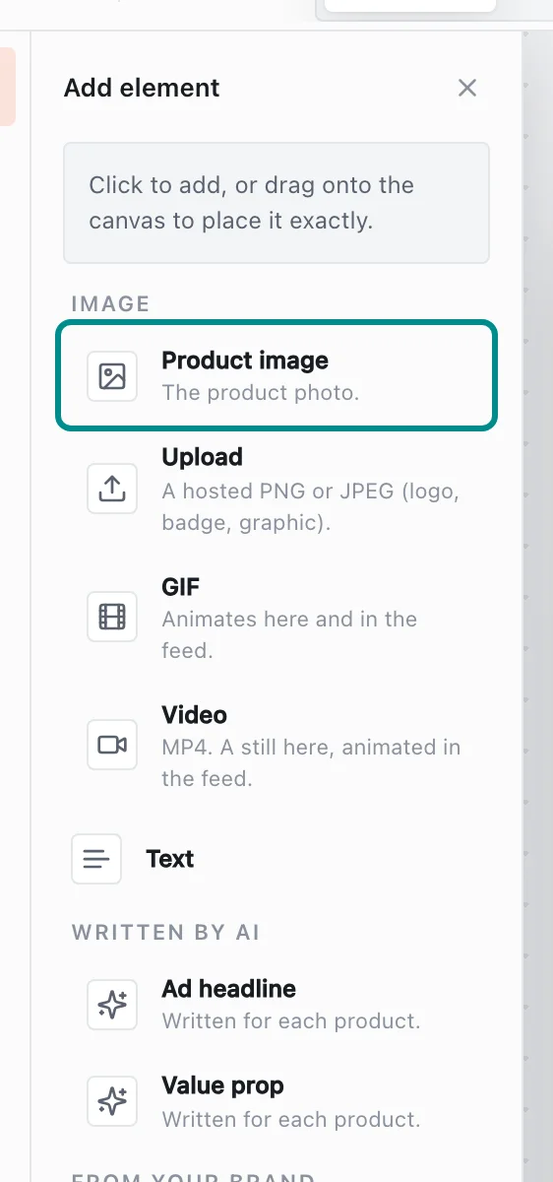Click the Value prop sparkle icon
The width and height of the screenshot is (553, 1182).
(112, 1101)
